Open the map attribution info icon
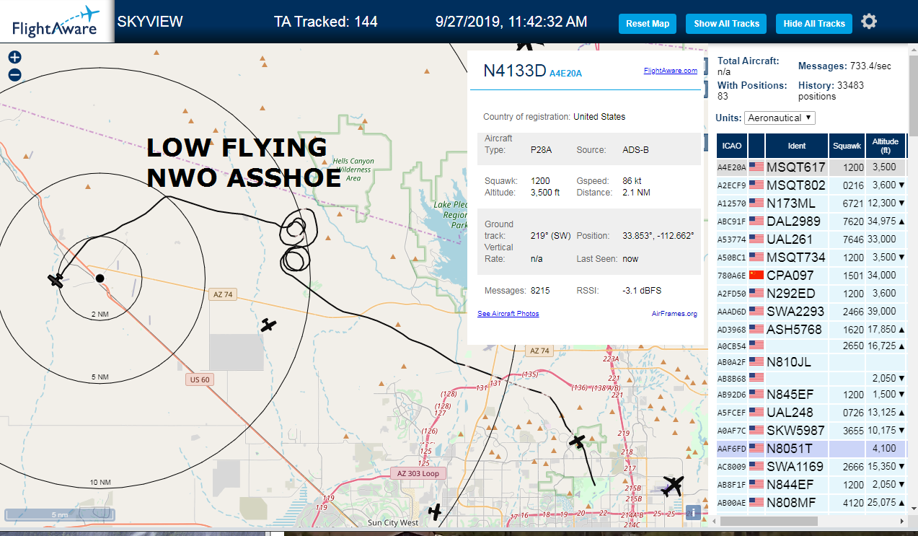This screenshot has height=536, width=918. point(693,512)
